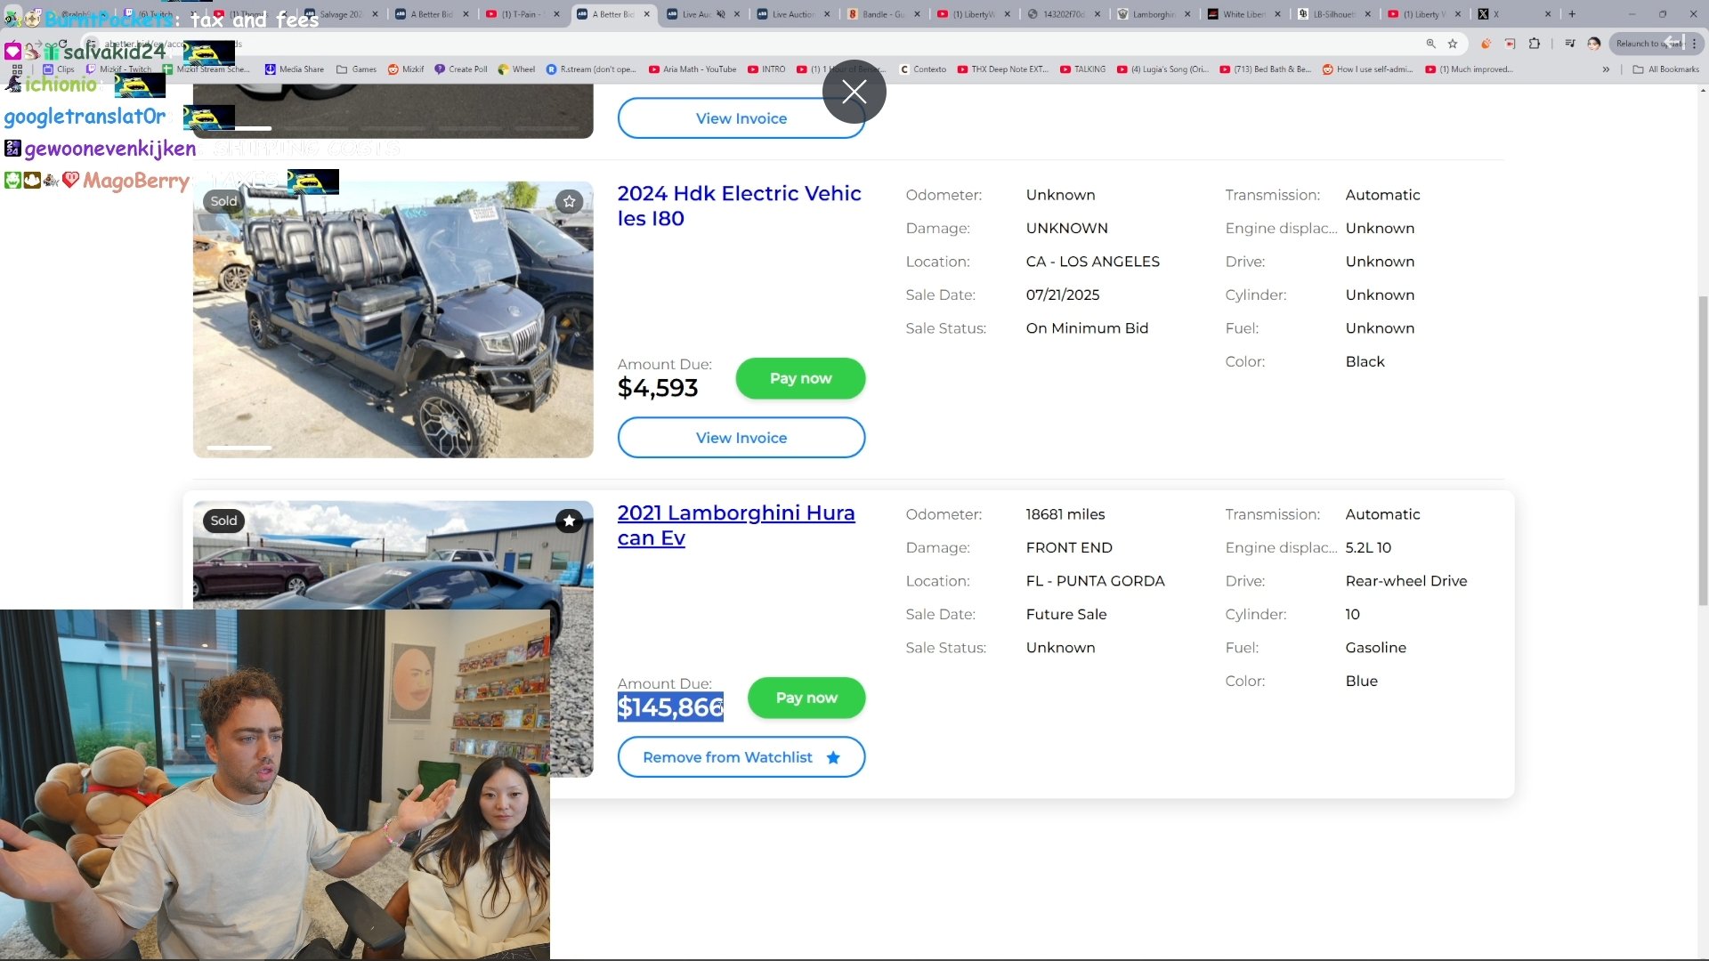Open the Extensions puzzle-piece menu
The image size is (1709, 961).
(1535, 44)
